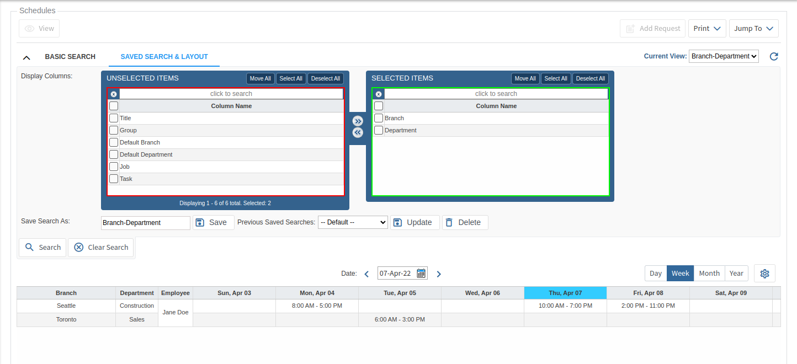Click Deselect All in Unselected Items
This screenshot has width=797, height=364.
326,78
